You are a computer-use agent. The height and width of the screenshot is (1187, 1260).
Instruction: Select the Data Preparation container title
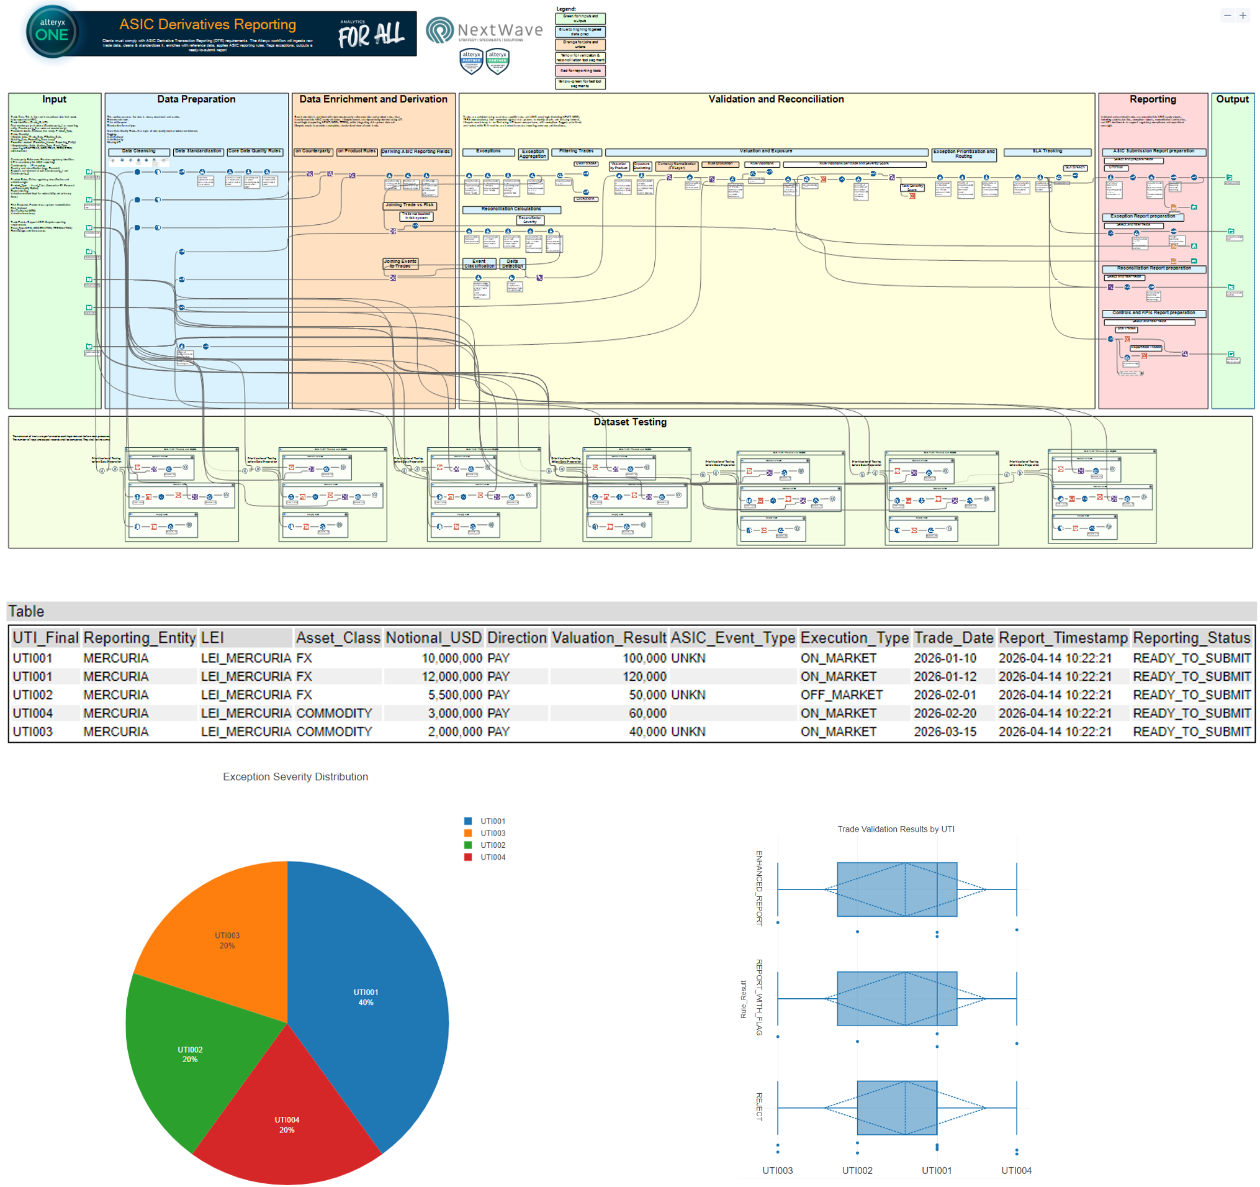(197, 99)
